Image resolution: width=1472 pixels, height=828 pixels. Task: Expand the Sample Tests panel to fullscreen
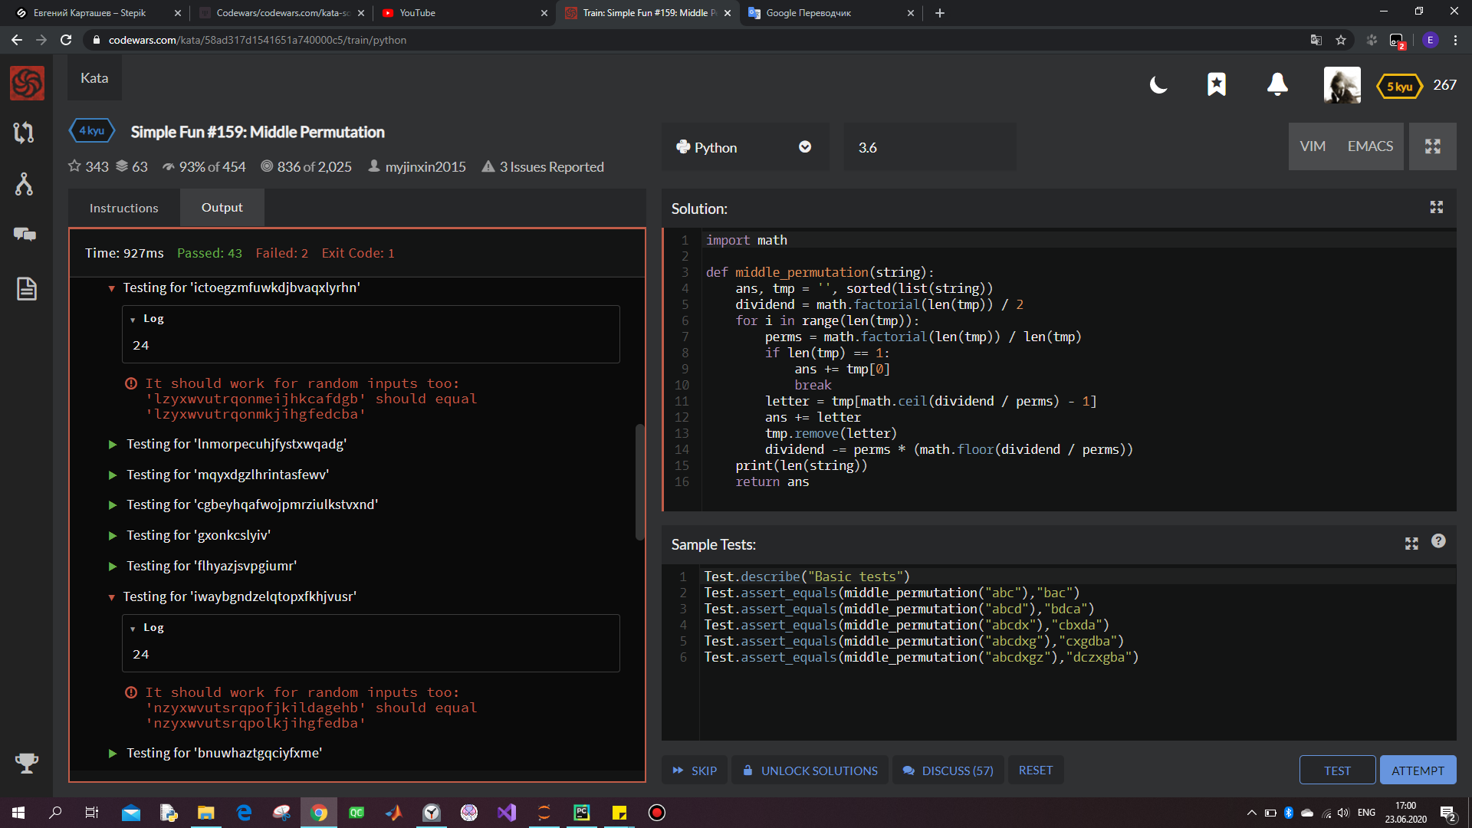click(1411, 543)
